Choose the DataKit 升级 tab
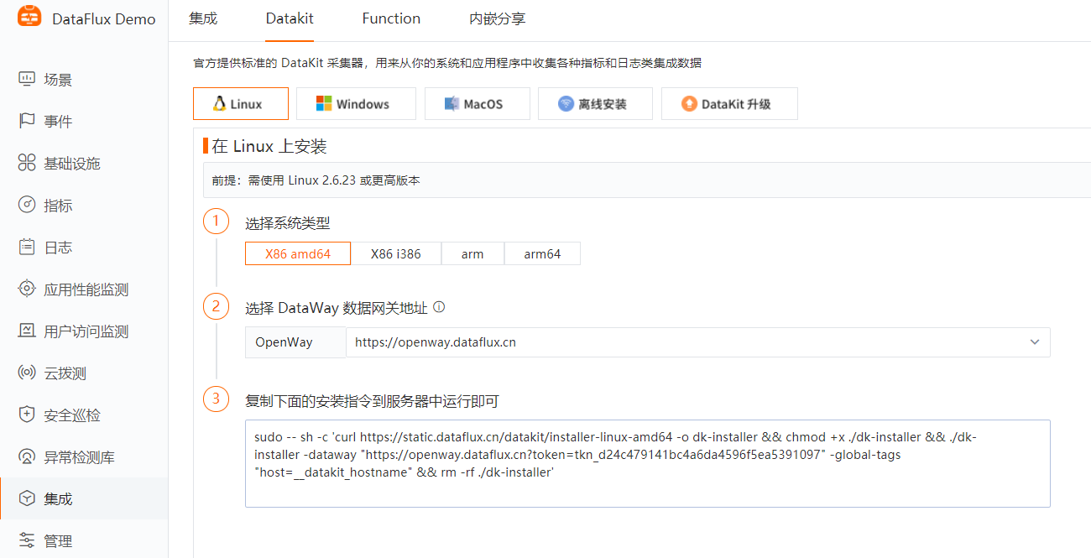 tap(729, 104)
